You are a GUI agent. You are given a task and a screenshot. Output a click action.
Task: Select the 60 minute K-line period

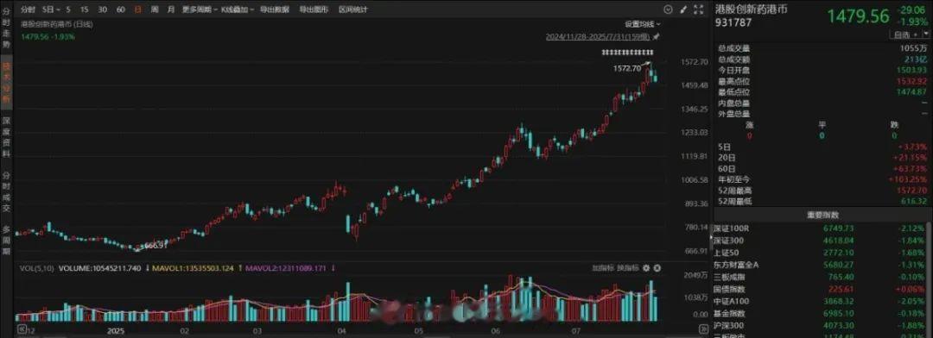[x=121, y=9]
